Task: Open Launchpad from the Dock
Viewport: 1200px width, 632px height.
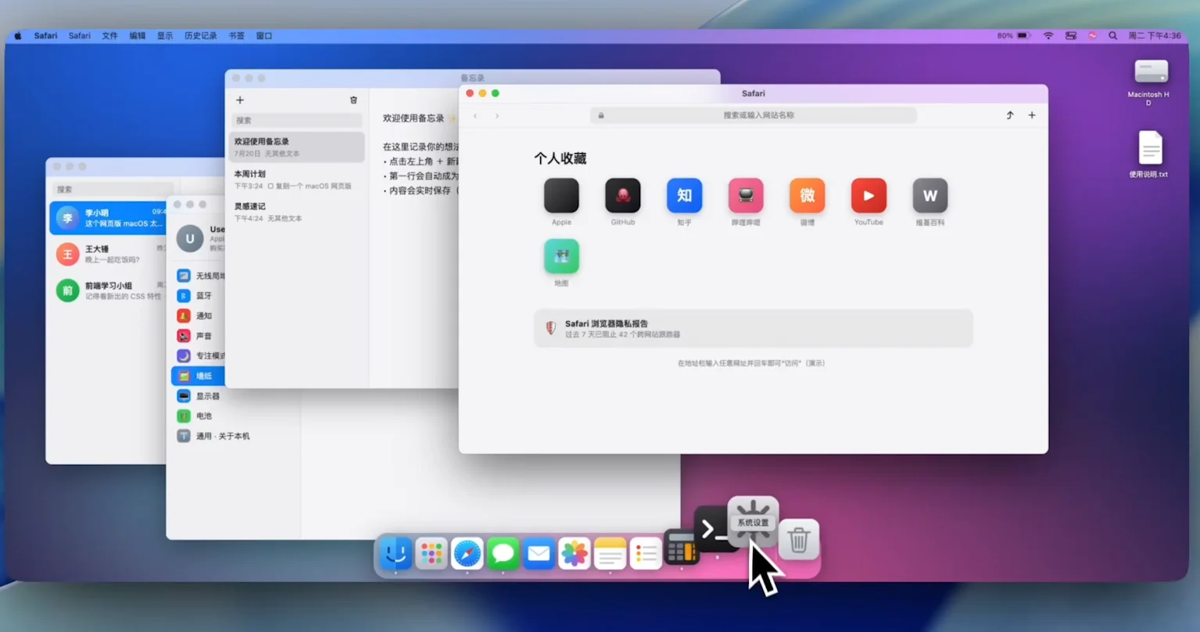Action: click(432, 554)
